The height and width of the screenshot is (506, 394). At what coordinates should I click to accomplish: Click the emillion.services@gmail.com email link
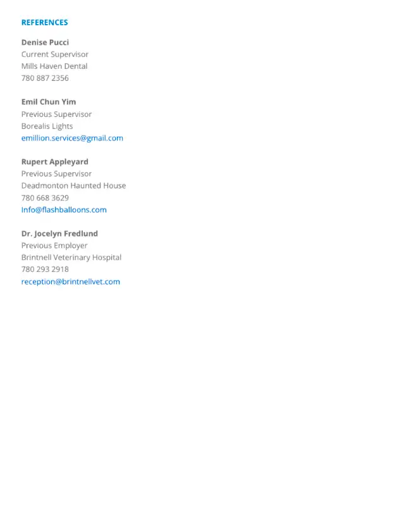tap(72, 138)
